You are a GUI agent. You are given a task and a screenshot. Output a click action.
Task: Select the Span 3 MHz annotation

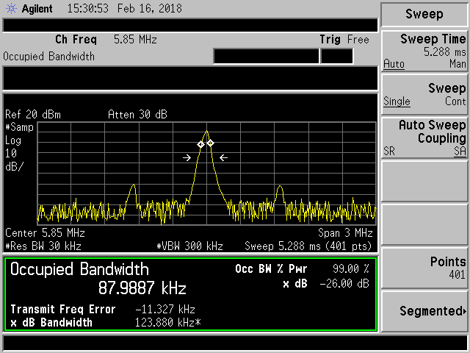pos(347,234)
